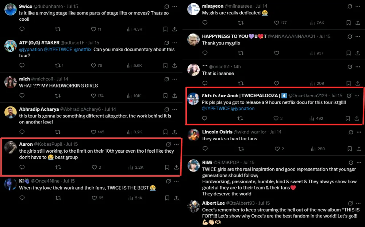Reply to 9wice's moving stage tweet
This screenshot has width=365, height=227.
coord(22,29)
